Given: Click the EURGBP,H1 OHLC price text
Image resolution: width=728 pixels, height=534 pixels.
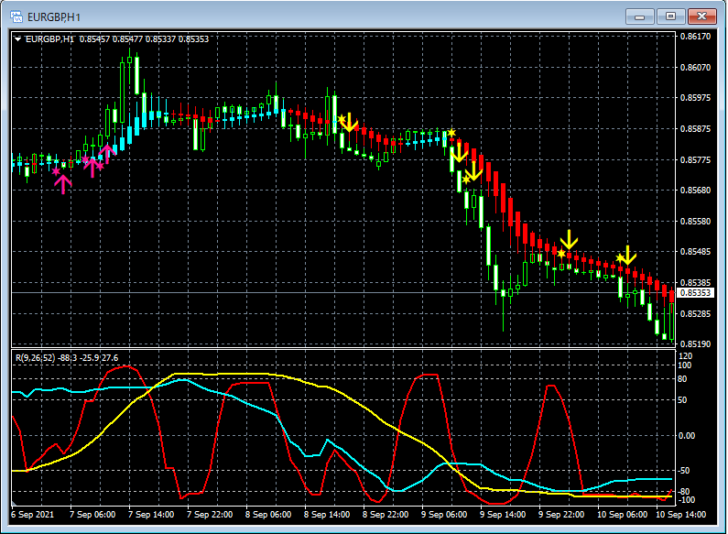Looking at the screenshot, I should 144,38.
